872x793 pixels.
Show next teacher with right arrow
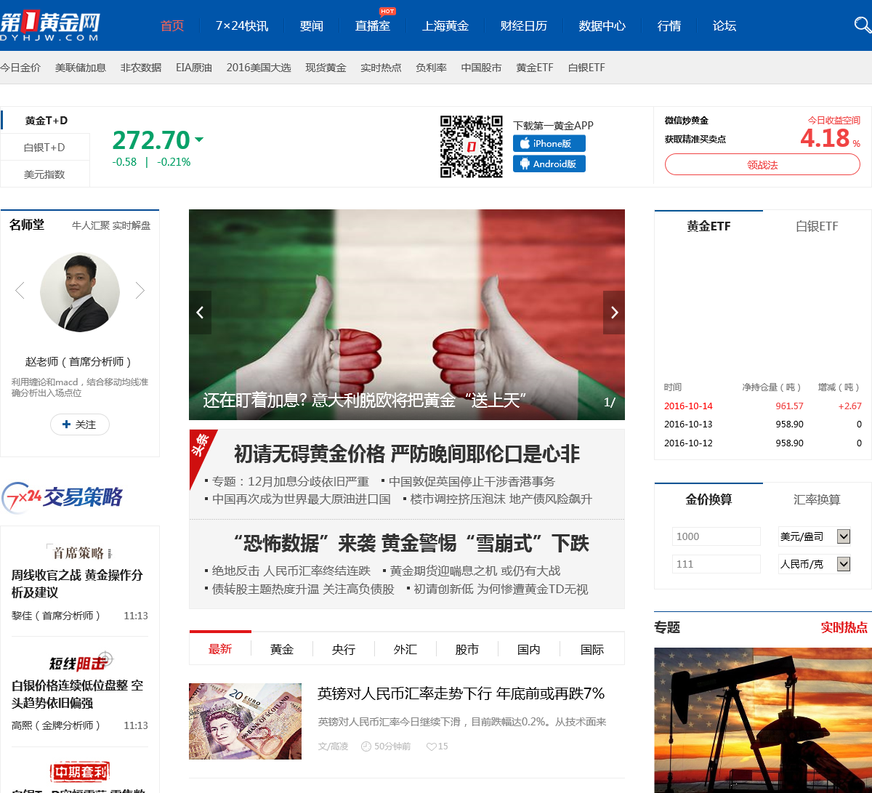[140, 291]
